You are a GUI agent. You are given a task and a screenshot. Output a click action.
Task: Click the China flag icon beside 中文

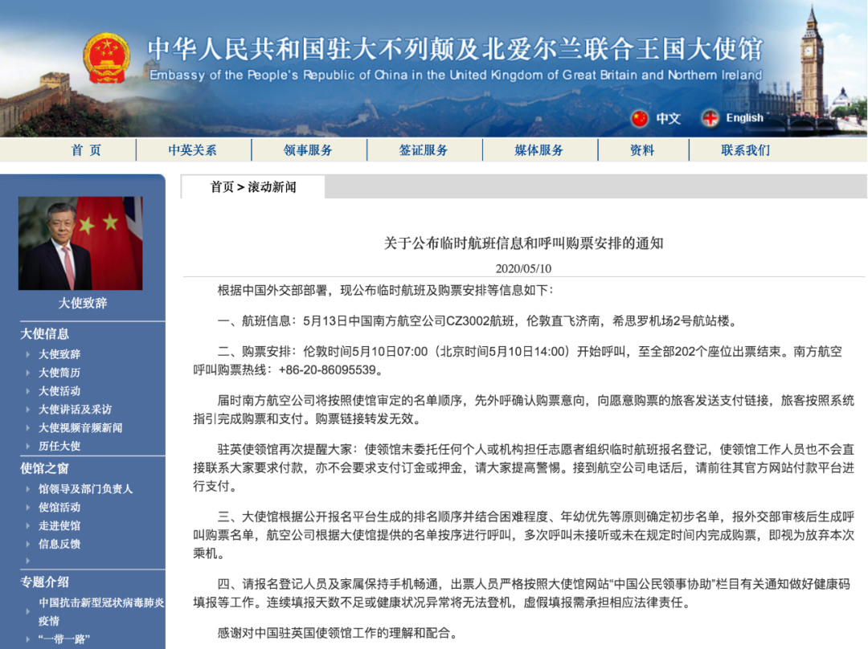pyautogui.click(x=640, y=118)
